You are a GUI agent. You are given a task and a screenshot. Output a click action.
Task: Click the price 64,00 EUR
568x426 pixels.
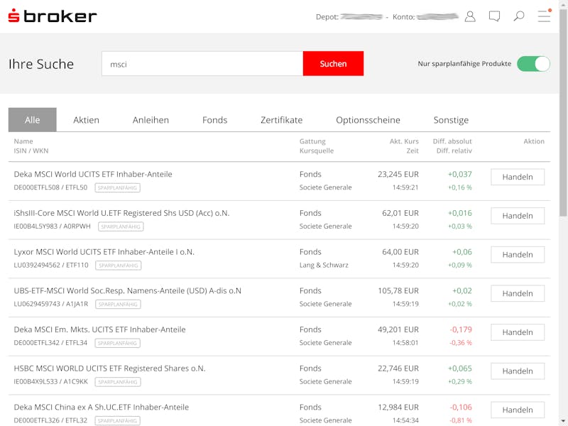[400, 252]
